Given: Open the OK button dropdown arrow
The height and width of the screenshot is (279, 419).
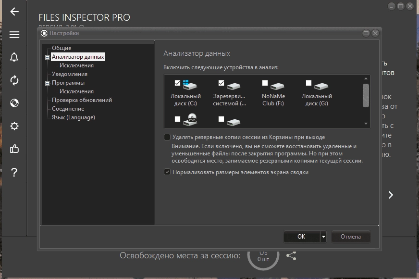Looking at the screenshot, I should point(323,237).
